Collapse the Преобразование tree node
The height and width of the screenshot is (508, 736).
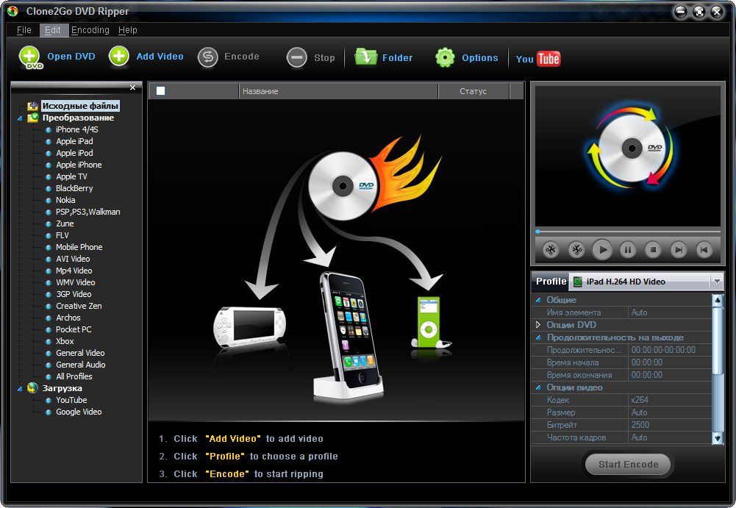click(x=20, y=118)
